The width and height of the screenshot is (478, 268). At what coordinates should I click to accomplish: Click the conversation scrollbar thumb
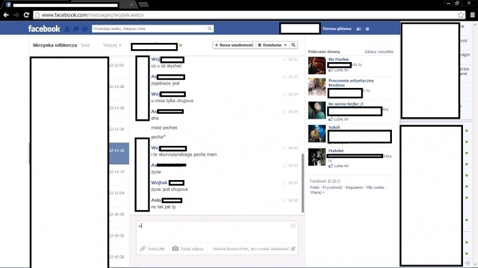[x=303, y=183]
